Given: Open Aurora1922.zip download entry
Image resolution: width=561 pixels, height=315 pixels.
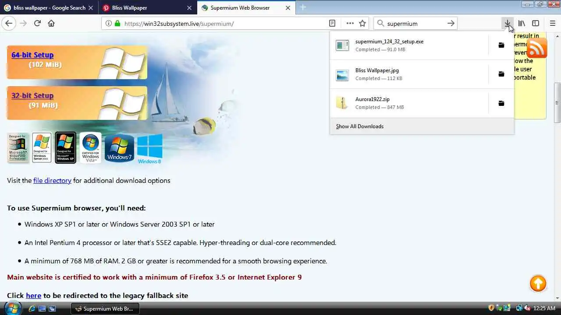Looking at the screenshot, I should (409, 103).
